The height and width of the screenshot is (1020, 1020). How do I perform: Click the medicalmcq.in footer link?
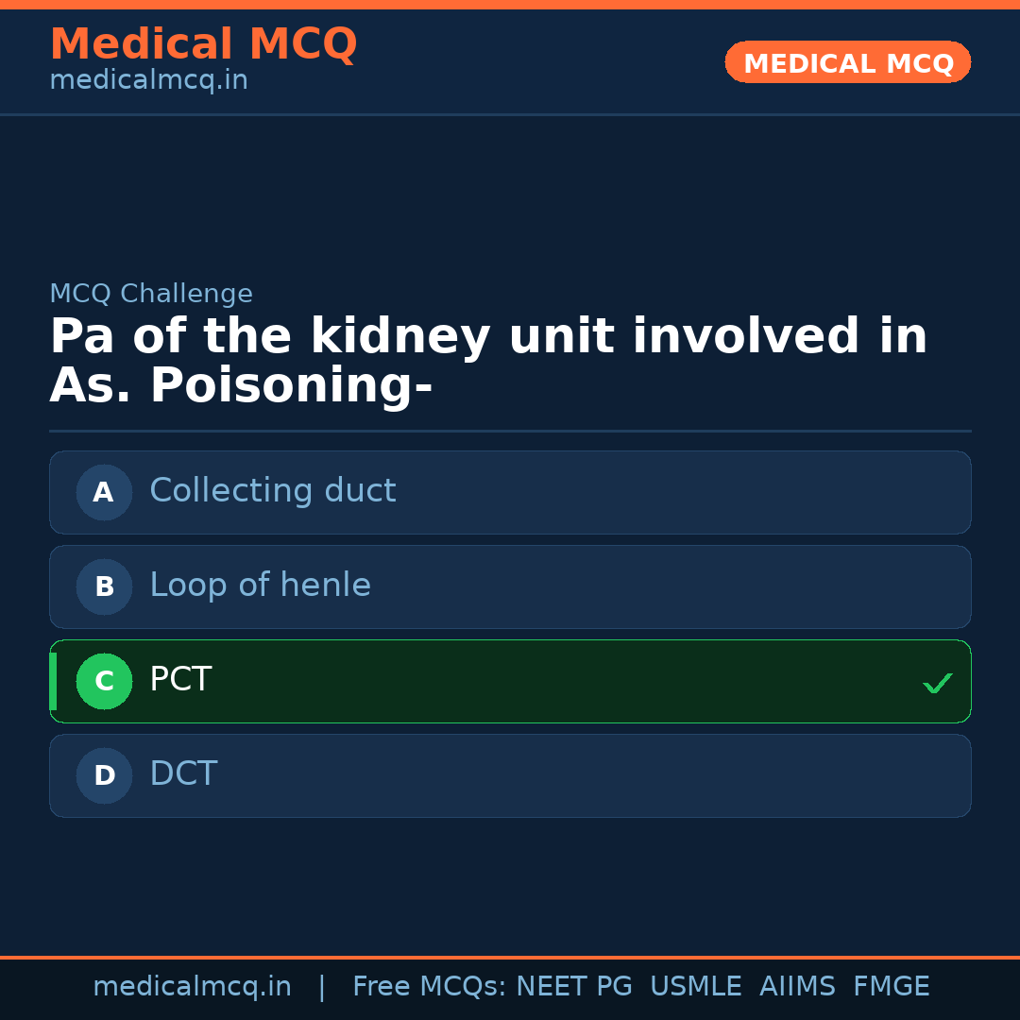point(193,986)
